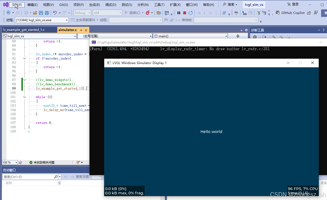The width and height of the screenshot is (327, 200).
Task: Zoom out on the diagnostic tools timeline
Action: 281,37
